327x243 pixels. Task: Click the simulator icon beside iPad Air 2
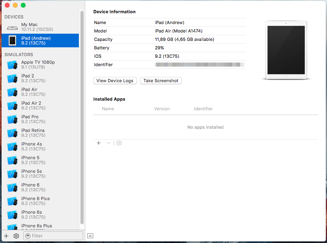(x=12, y=106)
